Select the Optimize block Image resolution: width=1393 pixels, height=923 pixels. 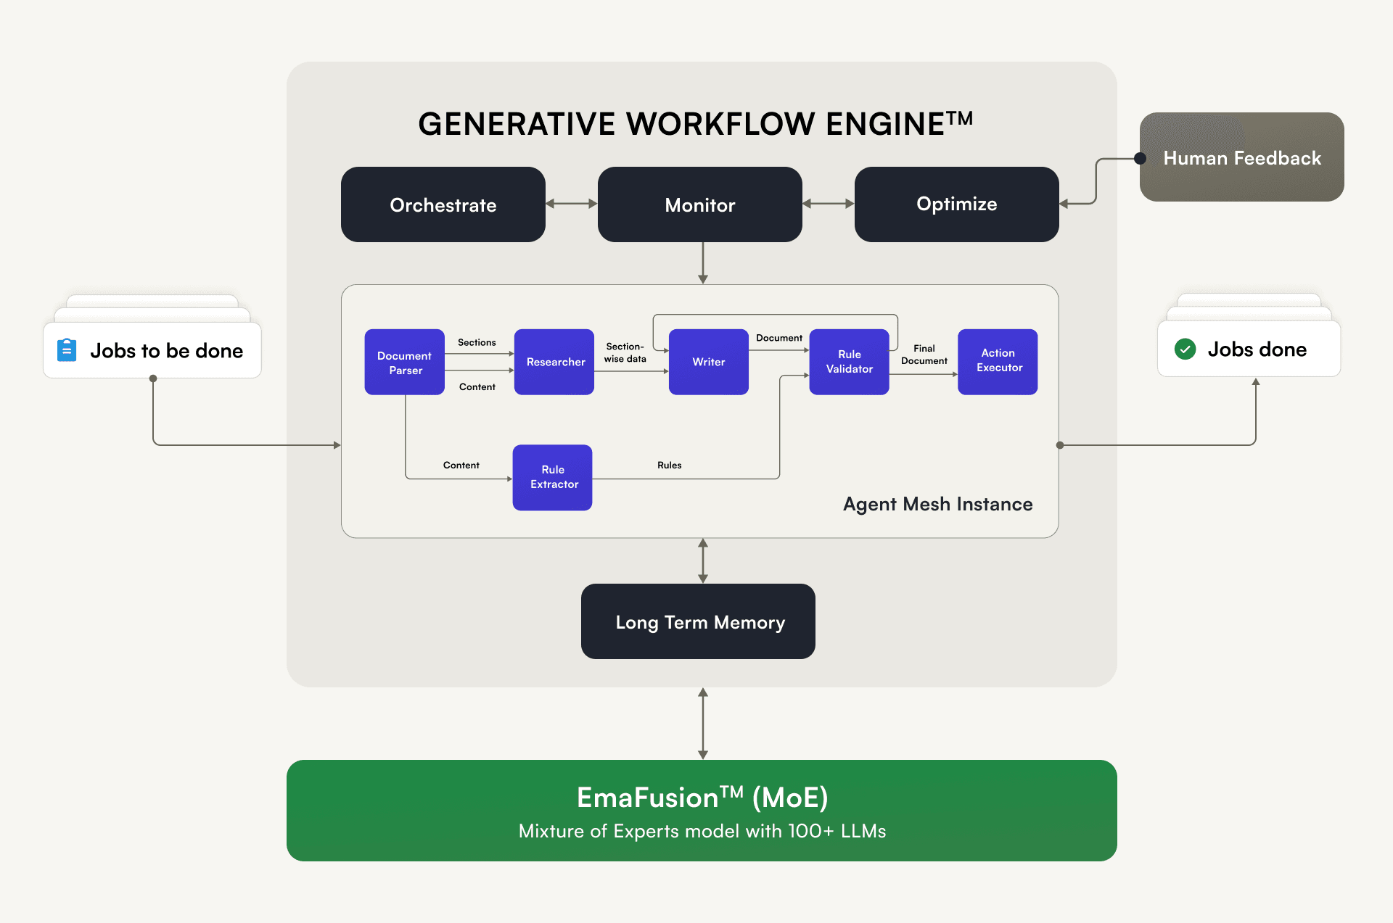coord(957,204)
